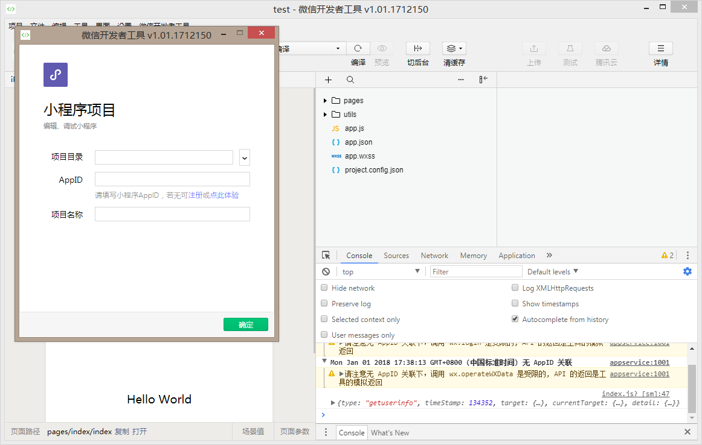Switch to the Network tab
The width and height of the screenshot is (702, 445).
point(434,256)
